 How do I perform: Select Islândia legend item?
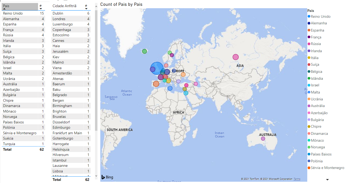click(x=315, y=78)
